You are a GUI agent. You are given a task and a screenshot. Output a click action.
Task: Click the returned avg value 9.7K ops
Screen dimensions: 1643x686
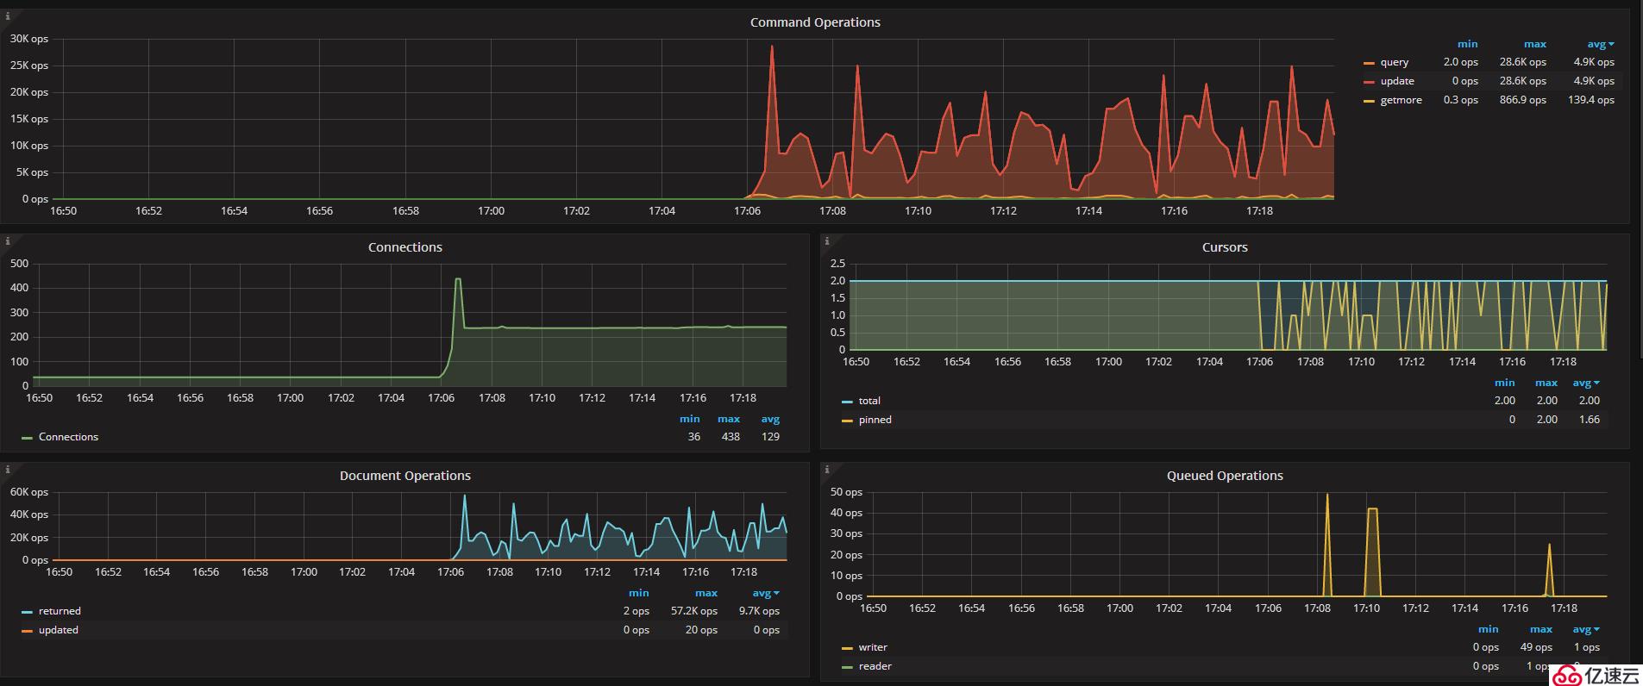pyautogui.click(x=759, y=611)
